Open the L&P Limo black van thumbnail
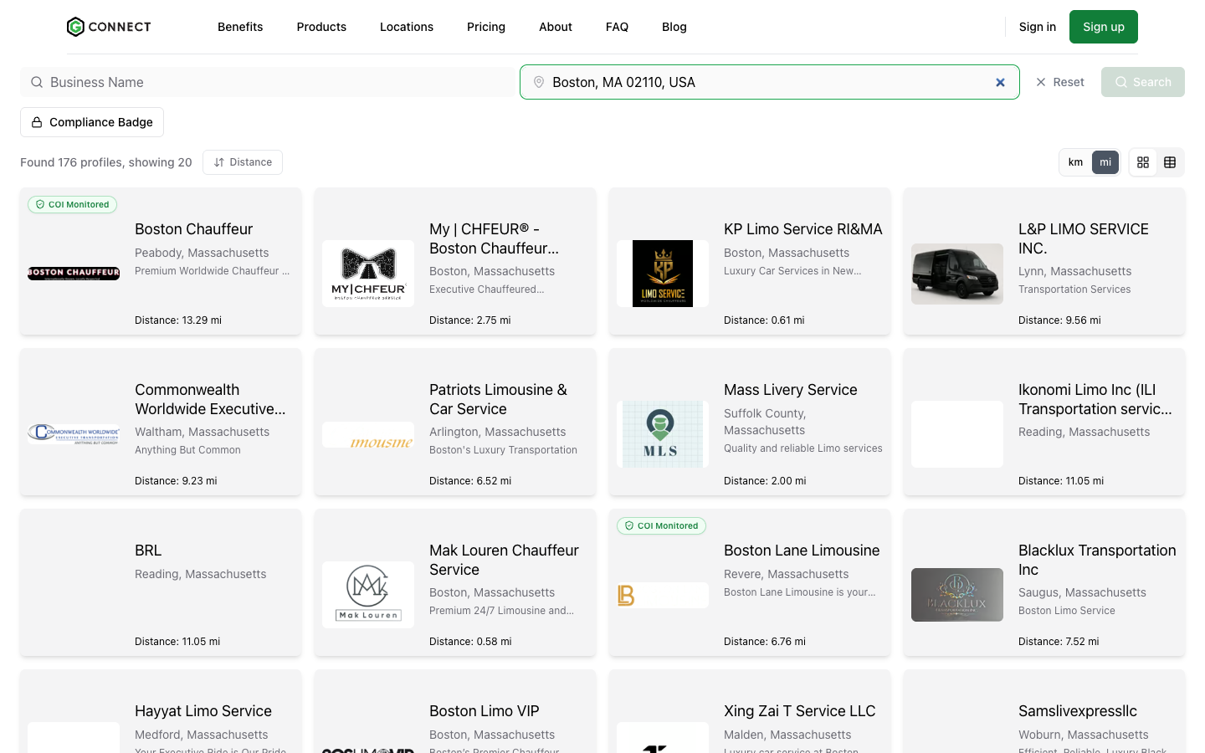The width and height of the screenshot is (1205, 753). tap(957, 274)
